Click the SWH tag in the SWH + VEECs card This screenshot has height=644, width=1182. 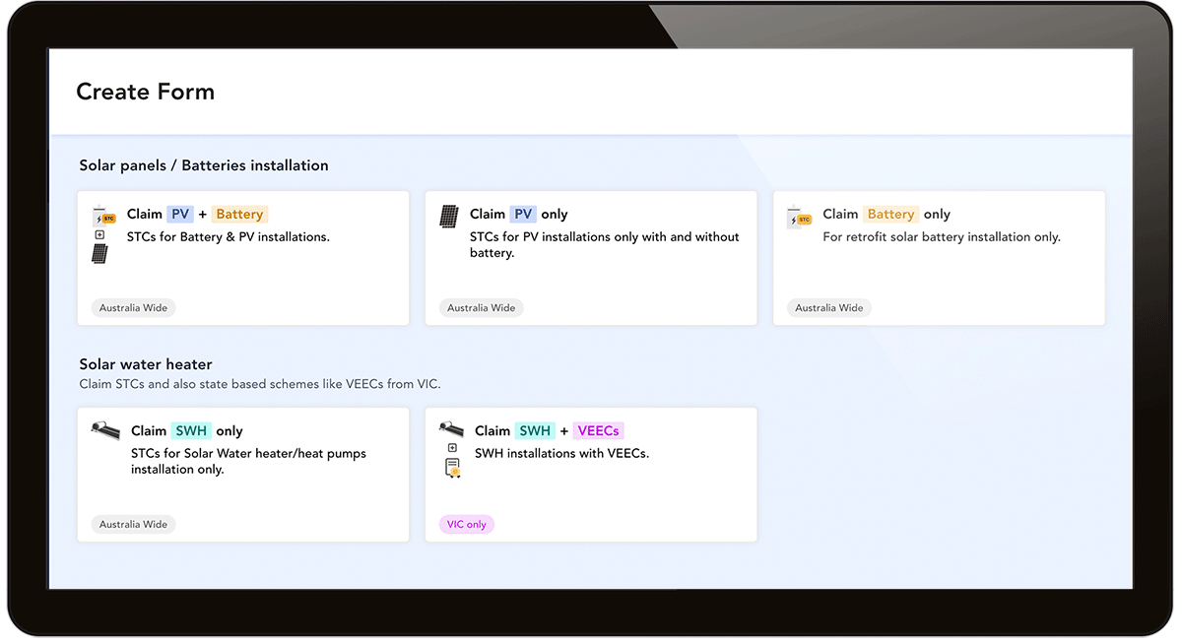pyautogui.click(x=535, y=431)
